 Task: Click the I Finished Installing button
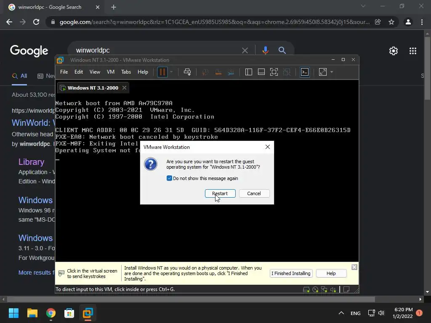(x=291, y=273)
